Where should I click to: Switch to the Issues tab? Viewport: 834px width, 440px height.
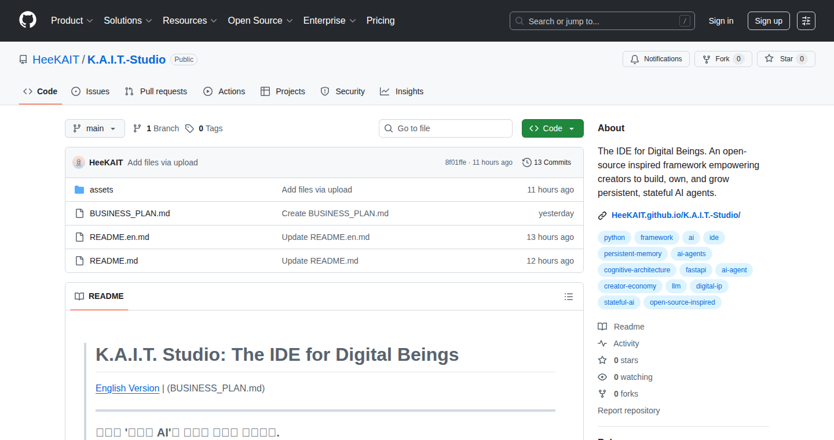(x=90, y=91)
